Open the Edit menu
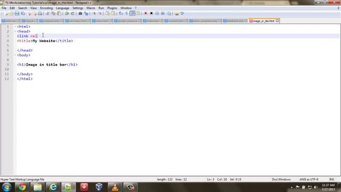 point(12,8)
